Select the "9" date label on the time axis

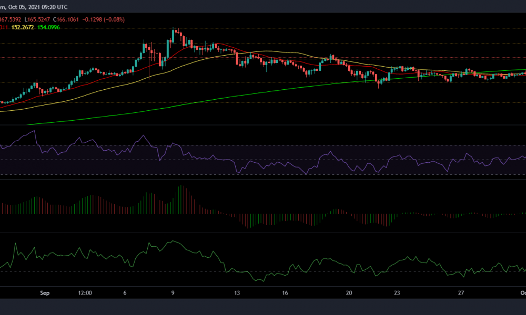click(x=173, y=293)
